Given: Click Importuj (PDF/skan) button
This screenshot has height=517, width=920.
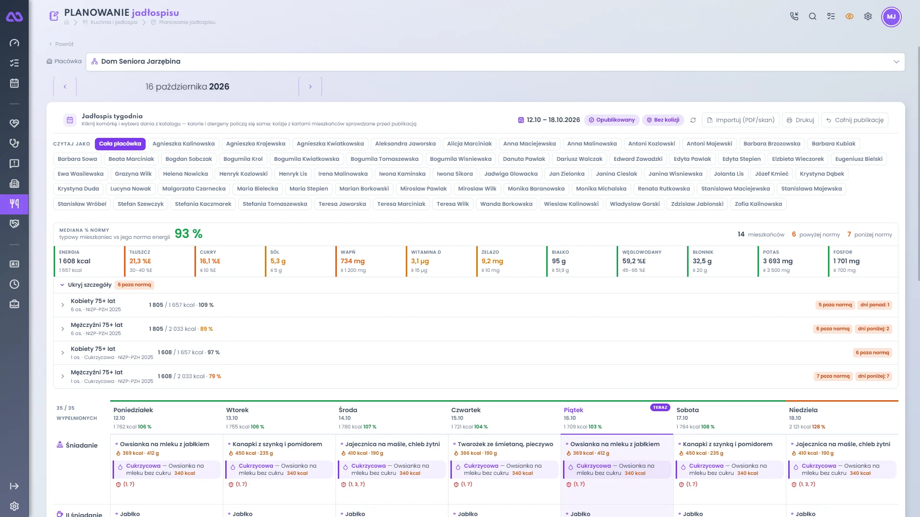Looking at the screenshot, I should (x=741, y=120).
